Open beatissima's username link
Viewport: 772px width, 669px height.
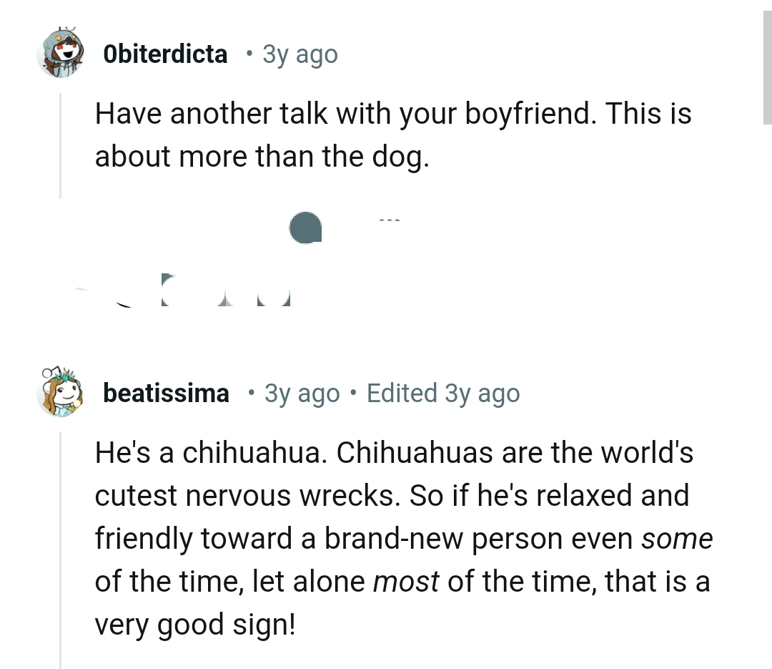coord(166,393)
